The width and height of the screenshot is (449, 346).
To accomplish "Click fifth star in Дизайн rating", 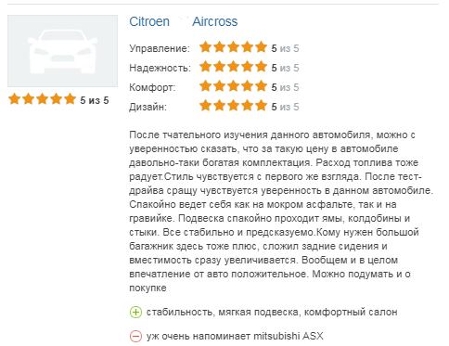I will 261,106.
